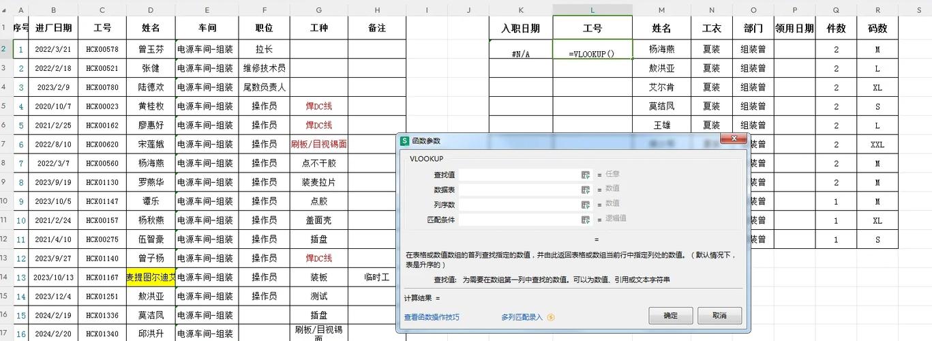This screenshot has height=341, width=932.
Task: Open the 多列匹配录入 link
Action: click(x=522, y=317)
